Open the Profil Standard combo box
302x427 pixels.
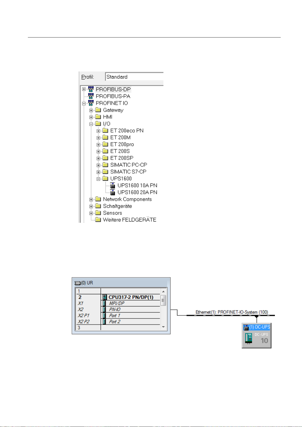135,77
